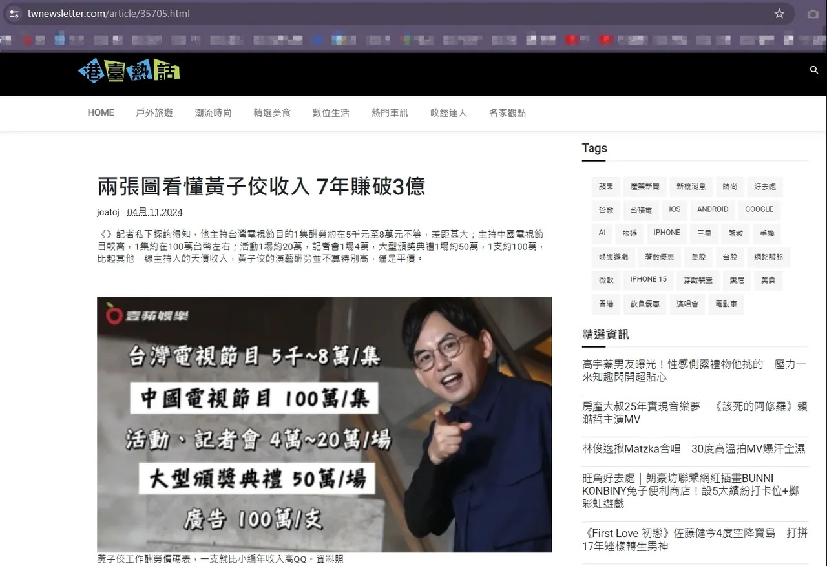The image size is (827, 566).
Task: Select the ANDROID tag
Action: click(x=713, y=210)
